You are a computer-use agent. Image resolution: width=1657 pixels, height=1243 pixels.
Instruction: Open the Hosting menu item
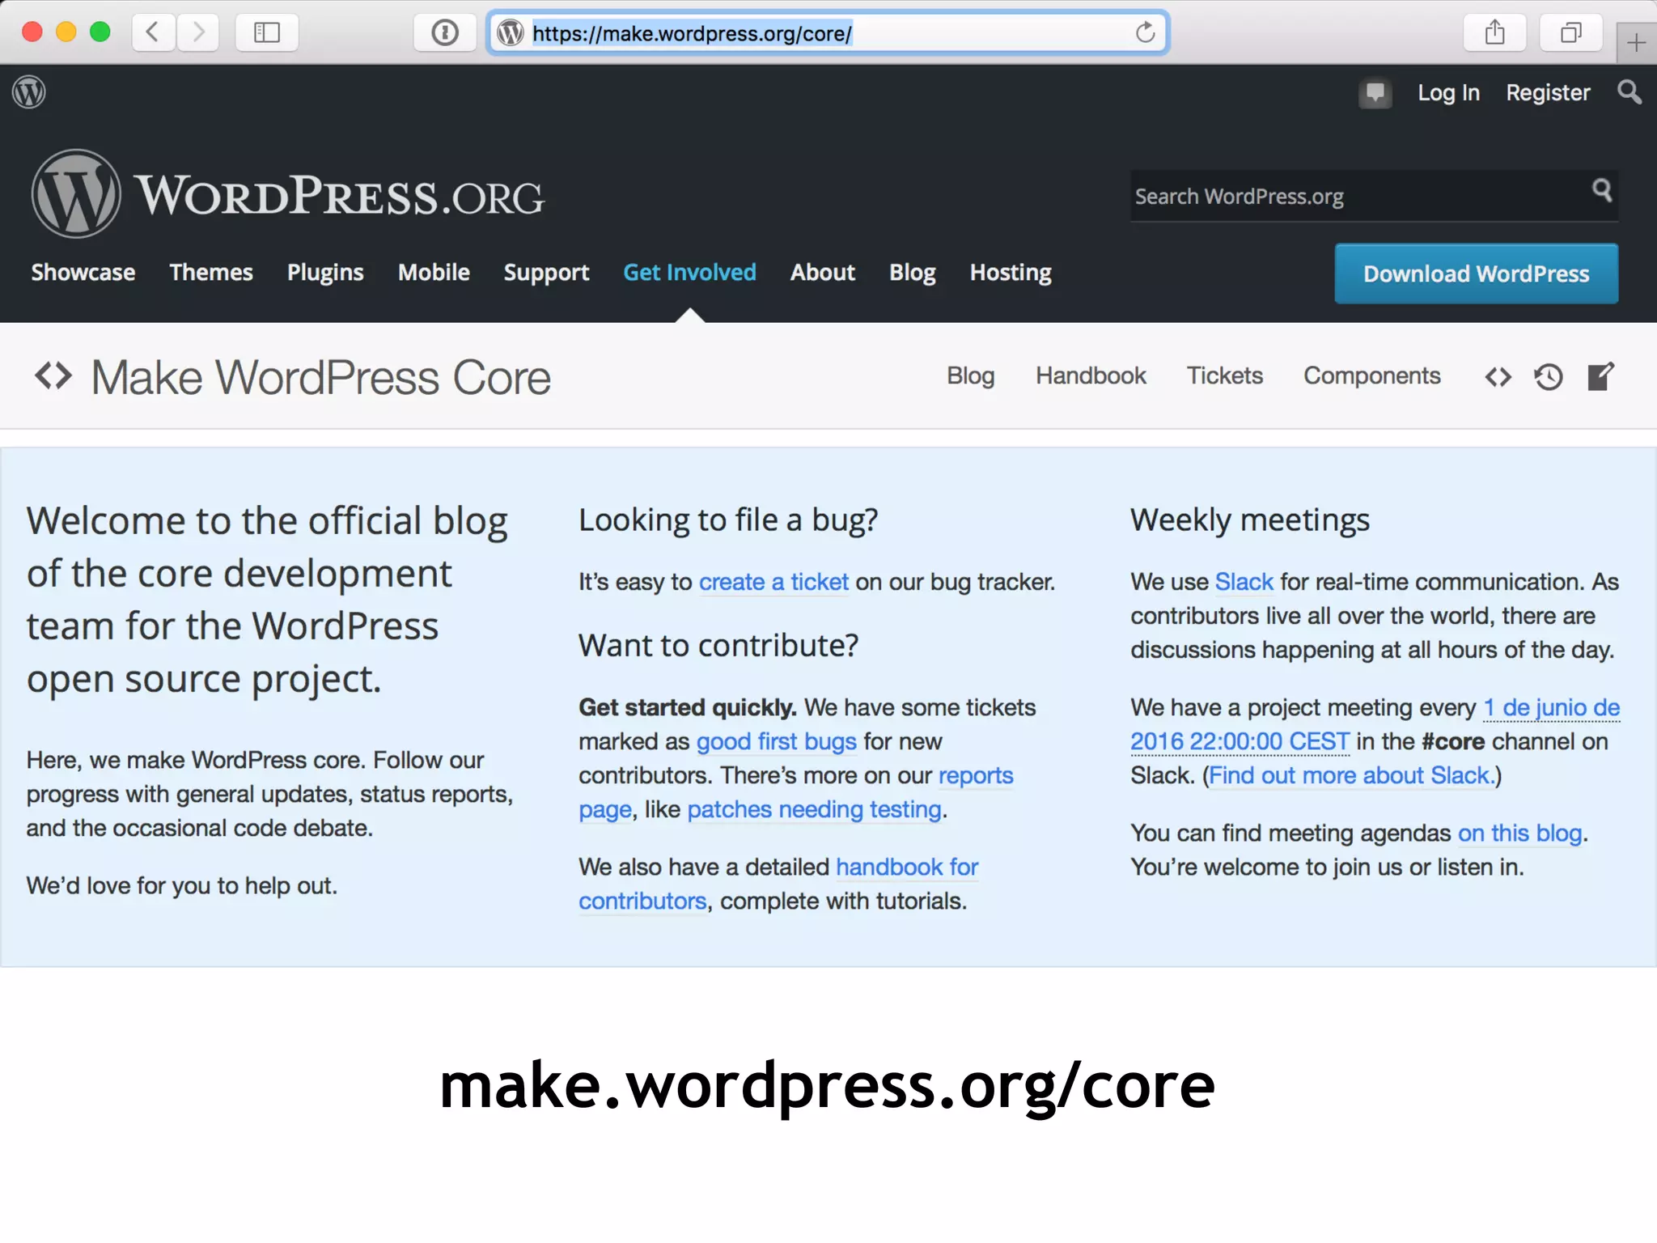click(x=1011, y=273)
